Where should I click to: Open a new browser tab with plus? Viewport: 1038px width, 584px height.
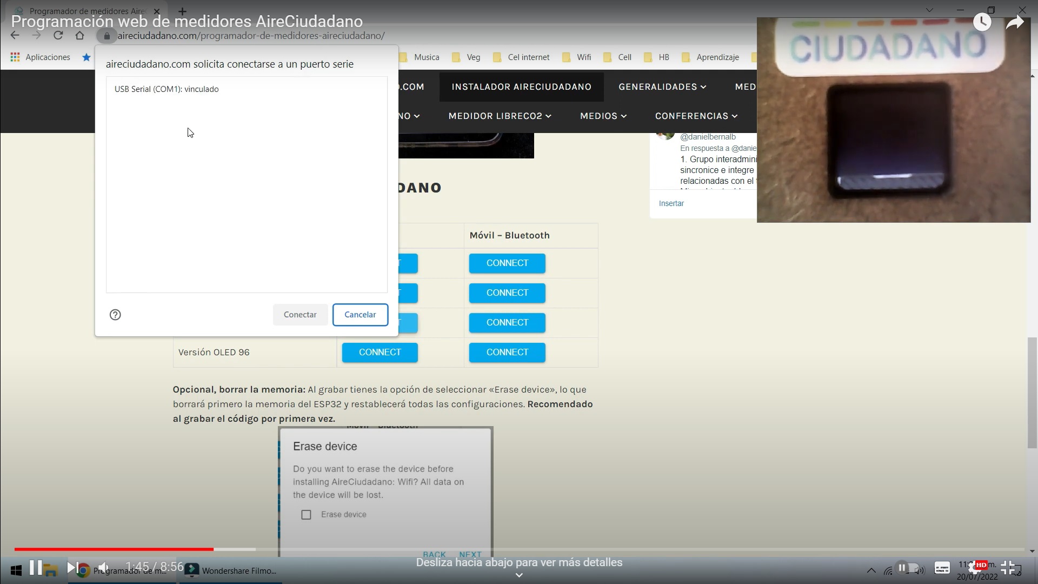tap(182, 11)
